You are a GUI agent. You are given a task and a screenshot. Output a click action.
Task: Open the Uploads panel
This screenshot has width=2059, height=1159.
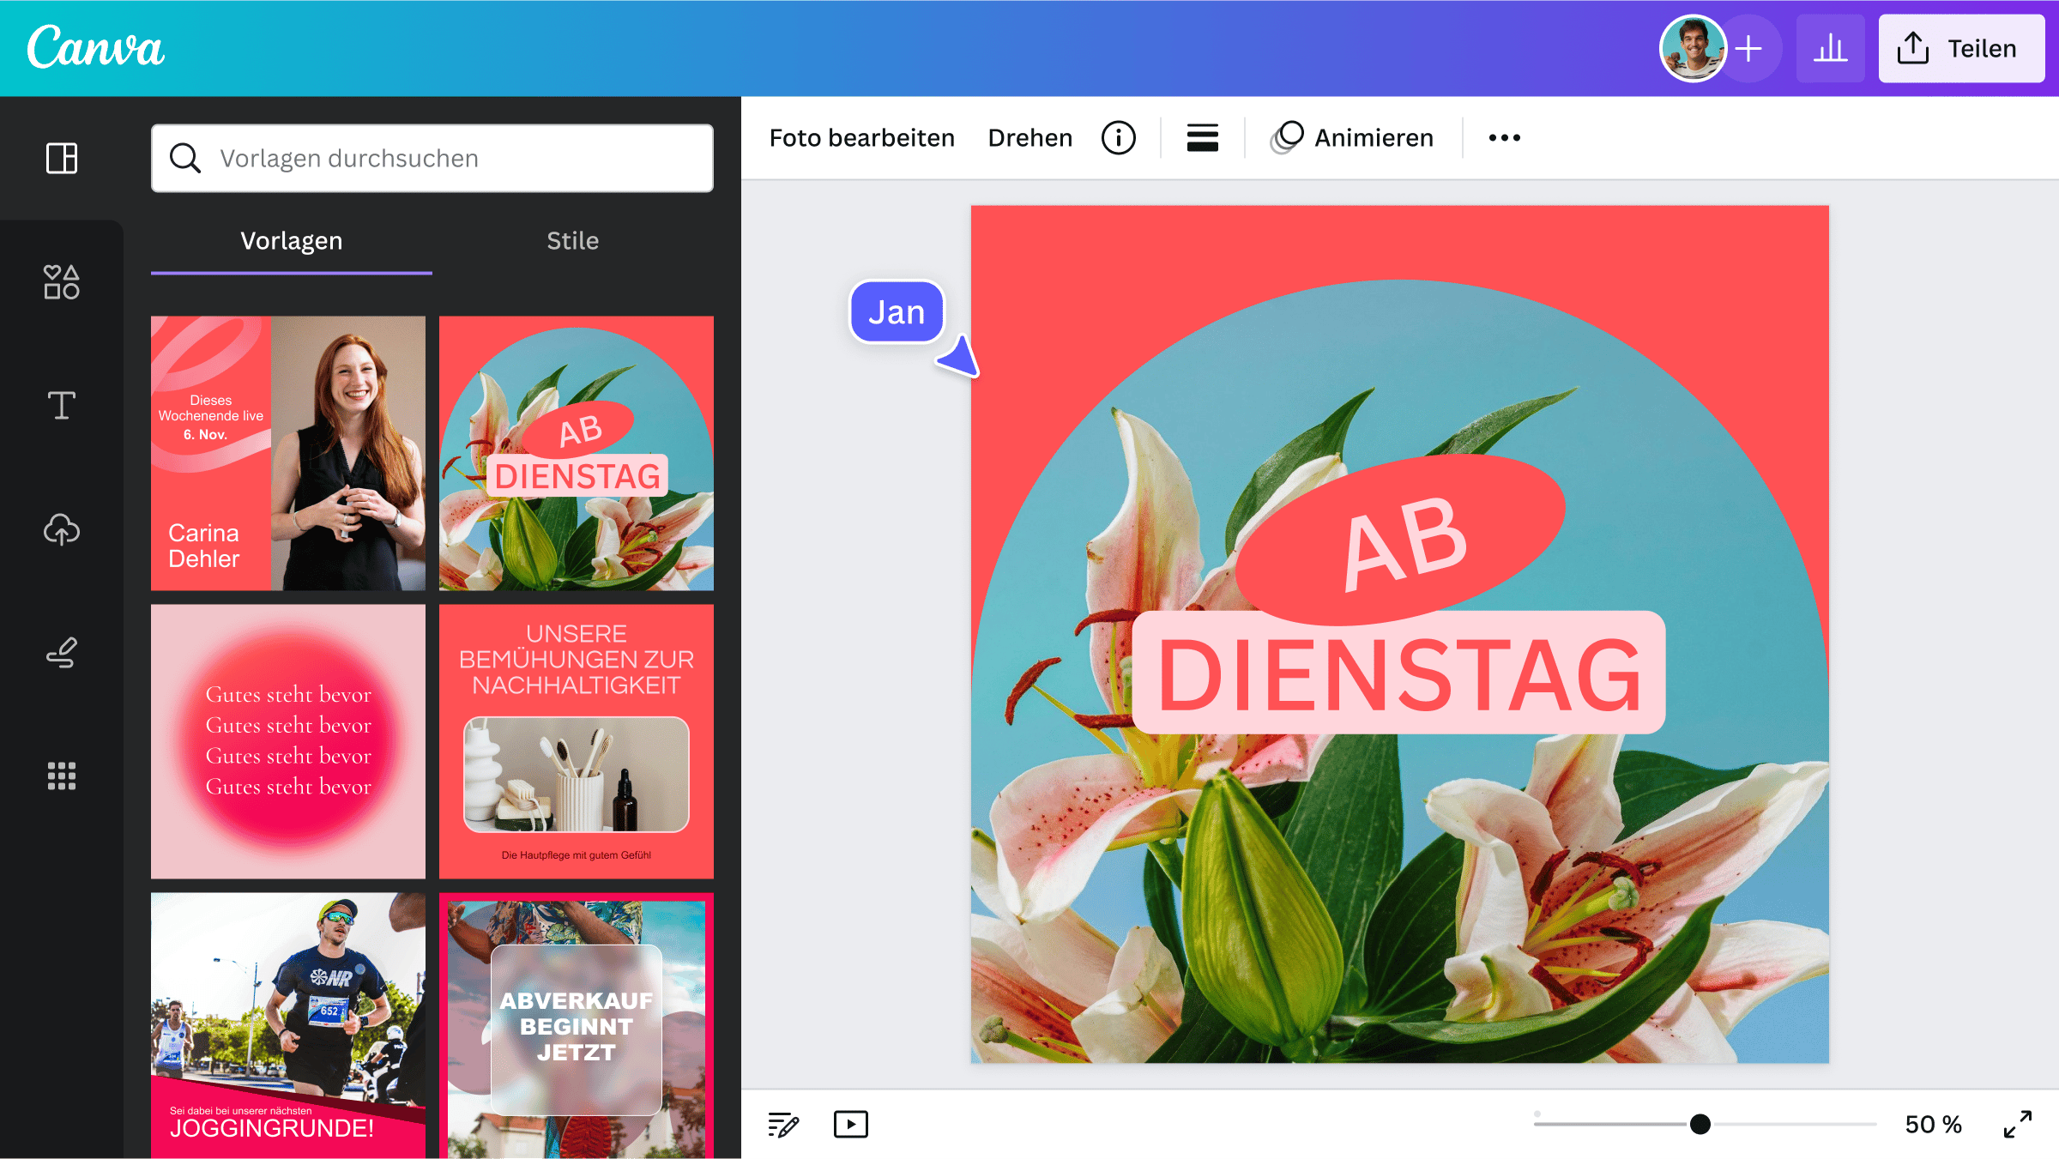pos(61,530)
